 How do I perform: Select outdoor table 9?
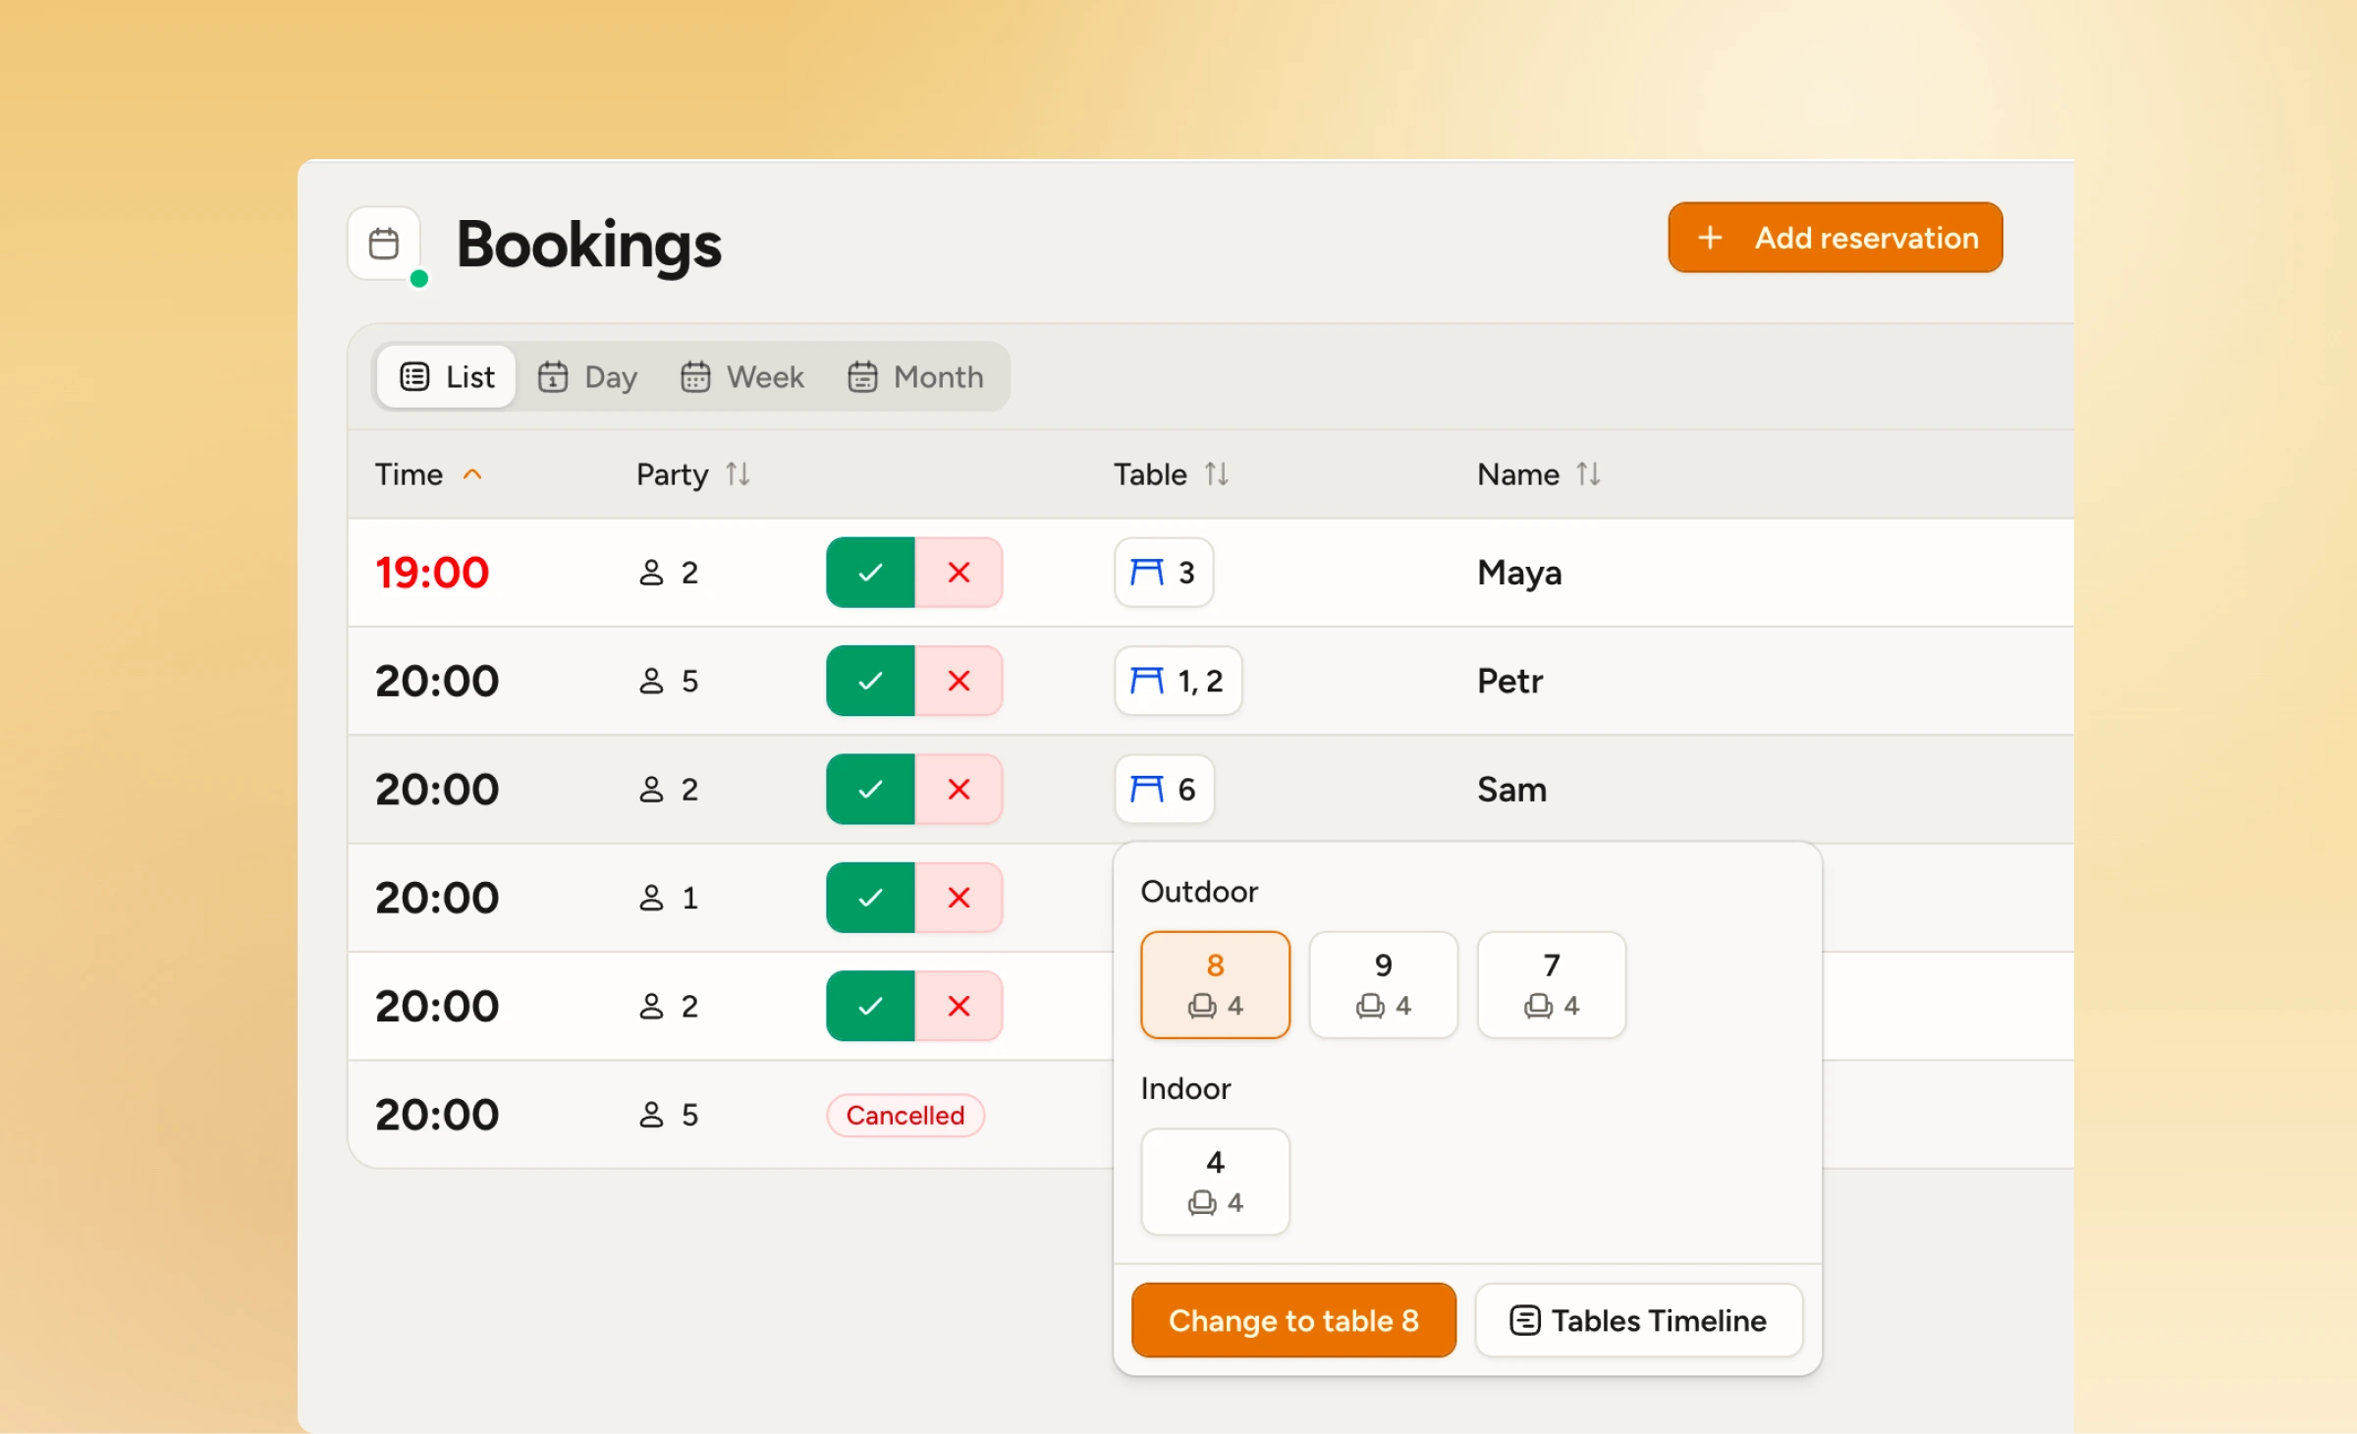(1383, 985)
